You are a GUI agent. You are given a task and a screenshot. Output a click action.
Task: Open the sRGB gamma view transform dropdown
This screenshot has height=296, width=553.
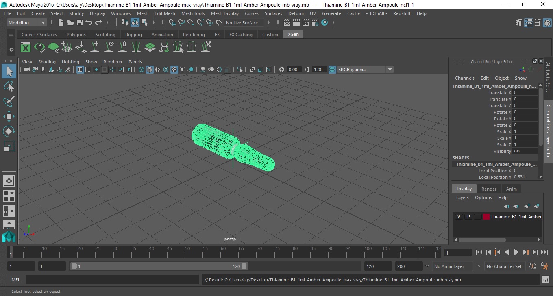tap(365, 70)
